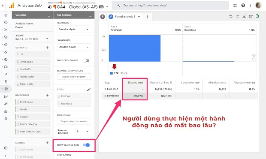Image resolution: width=266 pixels, height=159 pixels.
Task: Open the globe Demographics icon in sidebar
Action: pyautogui.click(x=6, y=59)
